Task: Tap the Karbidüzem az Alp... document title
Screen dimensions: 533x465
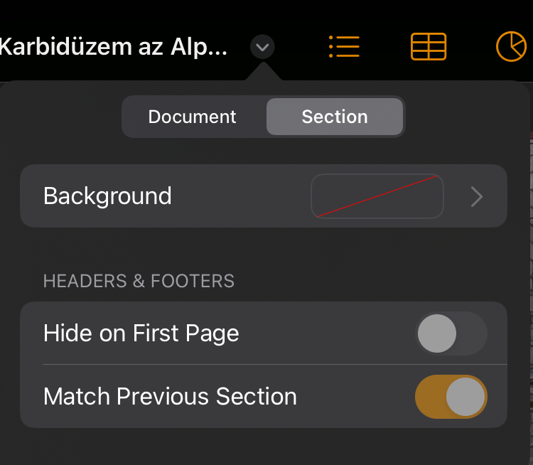Action: pos(114,47)
